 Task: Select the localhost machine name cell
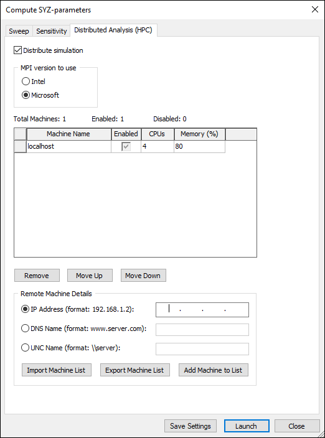(68, 146)
